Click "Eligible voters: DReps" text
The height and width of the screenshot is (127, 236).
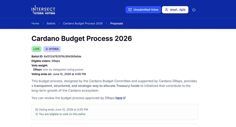[46, 61]
